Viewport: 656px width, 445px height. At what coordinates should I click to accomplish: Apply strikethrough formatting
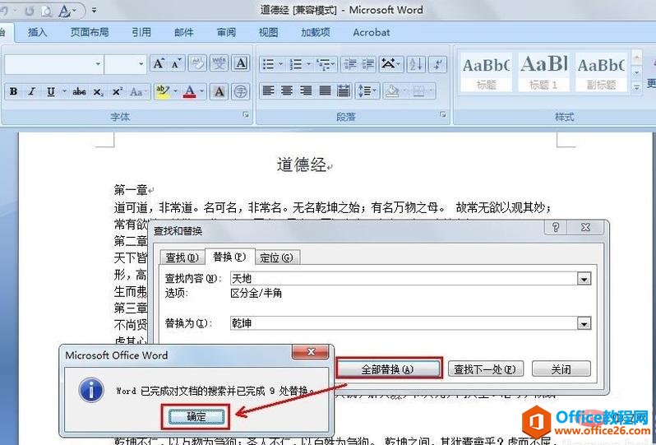click(x=79, y=91)
